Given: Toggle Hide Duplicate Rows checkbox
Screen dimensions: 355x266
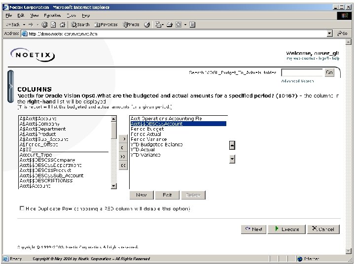Looking at the screenshot, I should click(x=22, y=208).
